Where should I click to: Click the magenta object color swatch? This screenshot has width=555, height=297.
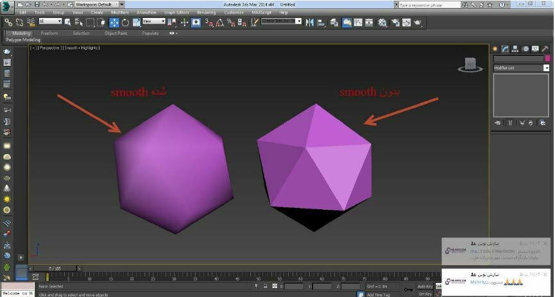(x=547, y=58)
